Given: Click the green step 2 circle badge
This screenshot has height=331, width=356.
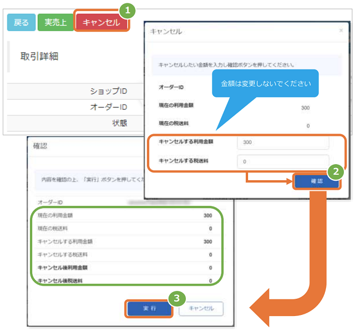Looking at the screenshot, I should point(336,172).
